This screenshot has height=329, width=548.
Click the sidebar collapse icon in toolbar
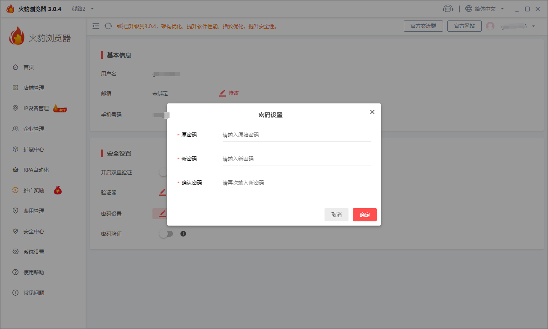tap(96, 26)
